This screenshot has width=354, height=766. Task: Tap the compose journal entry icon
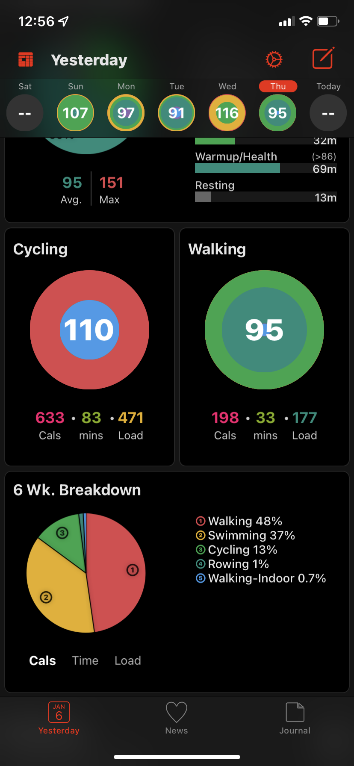click(323, 58)
